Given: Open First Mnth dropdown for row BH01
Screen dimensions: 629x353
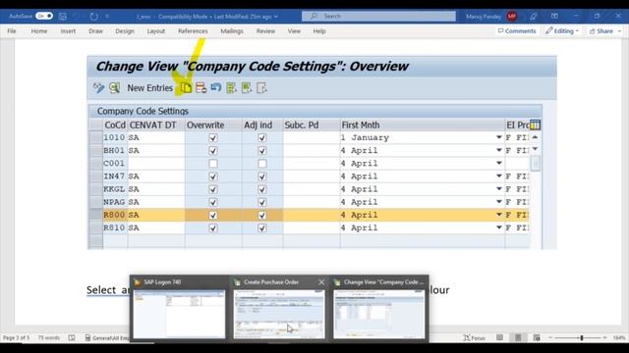Looking at the screenshot, I should [499, 150].
